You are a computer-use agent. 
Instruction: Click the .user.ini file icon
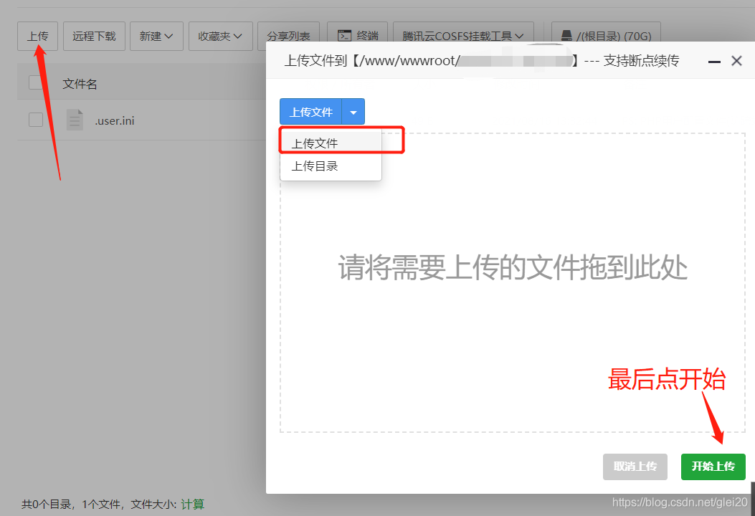pyautogui.click(x=75, y=120)
